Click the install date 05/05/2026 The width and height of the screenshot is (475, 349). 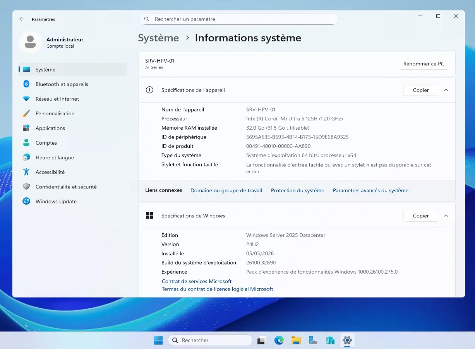point(260,253)
